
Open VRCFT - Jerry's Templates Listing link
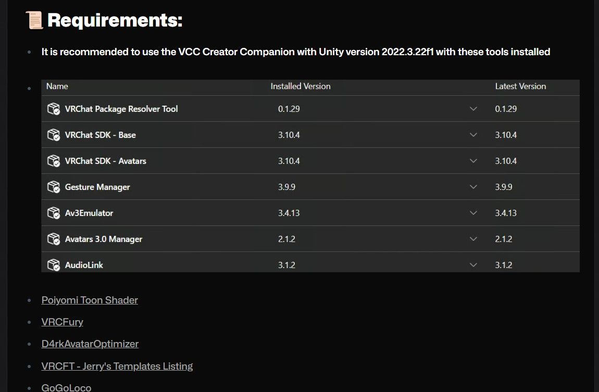click(x=117, y=366)
